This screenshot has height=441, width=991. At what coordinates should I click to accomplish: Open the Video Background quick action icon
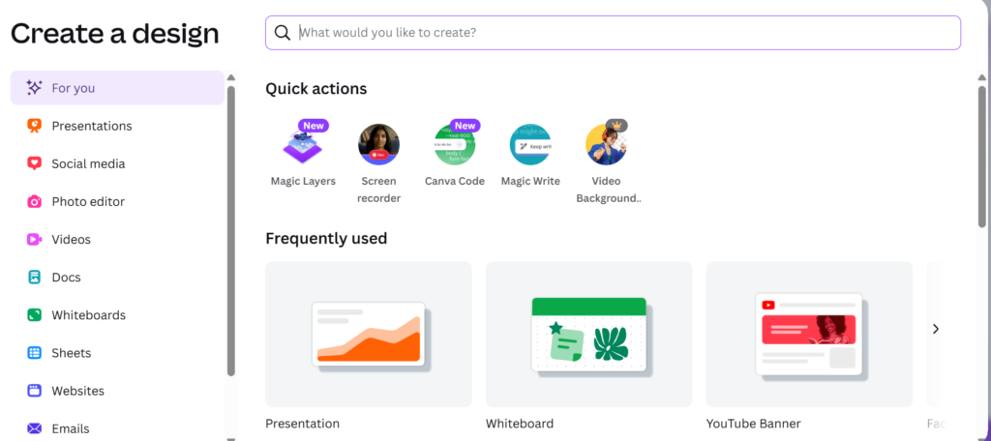pyautogui.click(x=606, y=145)
